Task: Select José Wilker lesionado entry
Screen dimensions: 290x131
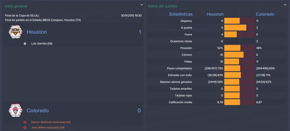Action: [48, 128]
